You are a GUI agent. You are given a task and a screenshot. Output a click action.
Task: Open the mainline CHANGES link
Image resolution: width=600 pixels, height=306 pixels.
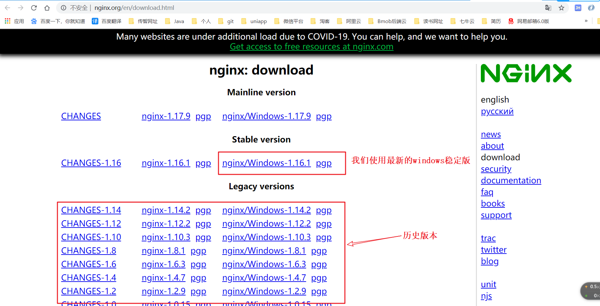click(81, 116)
